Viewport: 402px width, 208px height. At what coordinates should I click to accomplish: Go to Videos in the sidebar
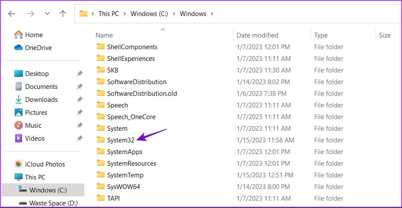point(35,138)
